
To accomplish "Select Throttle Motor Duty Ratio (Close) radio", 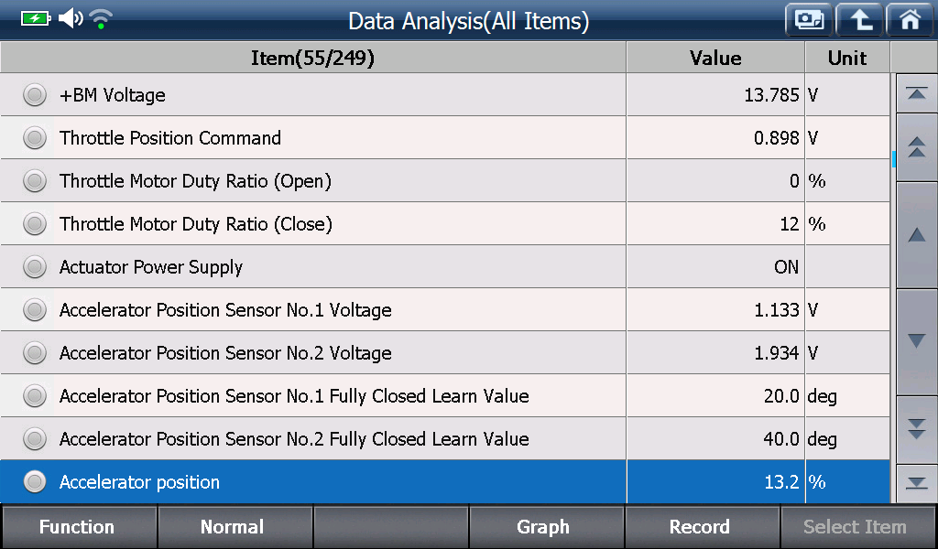I will coord(35,224).
